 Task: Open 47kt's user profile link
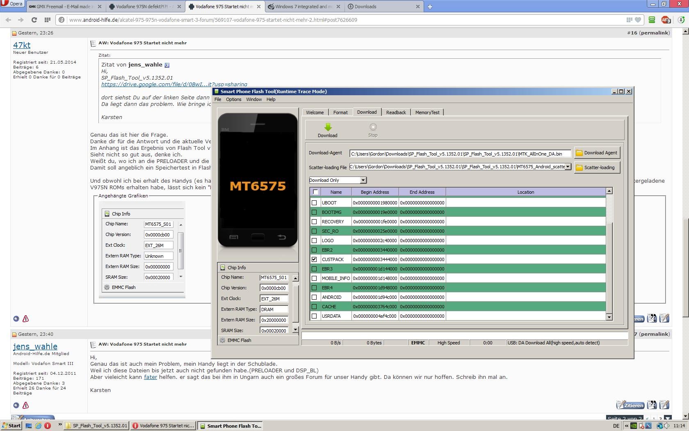click(x=22, y=45)
